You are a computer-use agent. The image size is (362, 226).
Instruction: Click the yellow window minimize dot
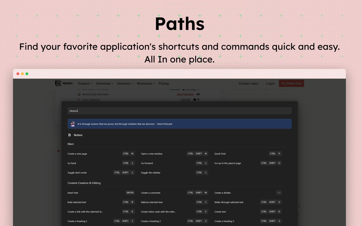click(x=22, y=74)
